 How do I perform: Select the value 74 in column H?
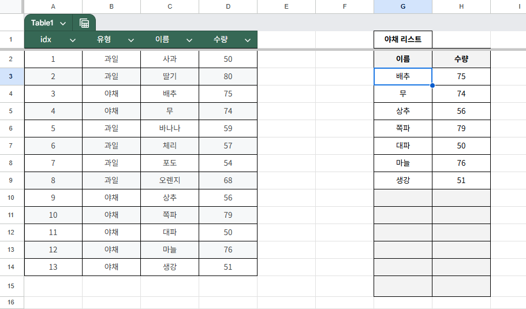tap(461, 94)
